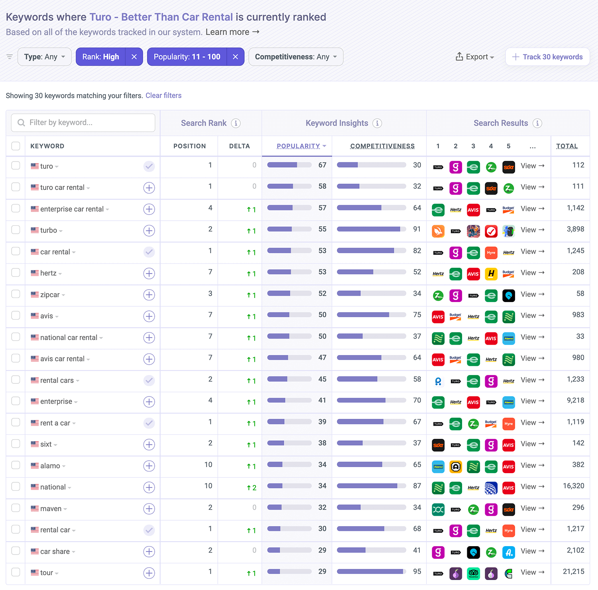Open the Turo - Better Than Car Rental link
The height and width of the screenshot is (590, 598).
[161, 17]
